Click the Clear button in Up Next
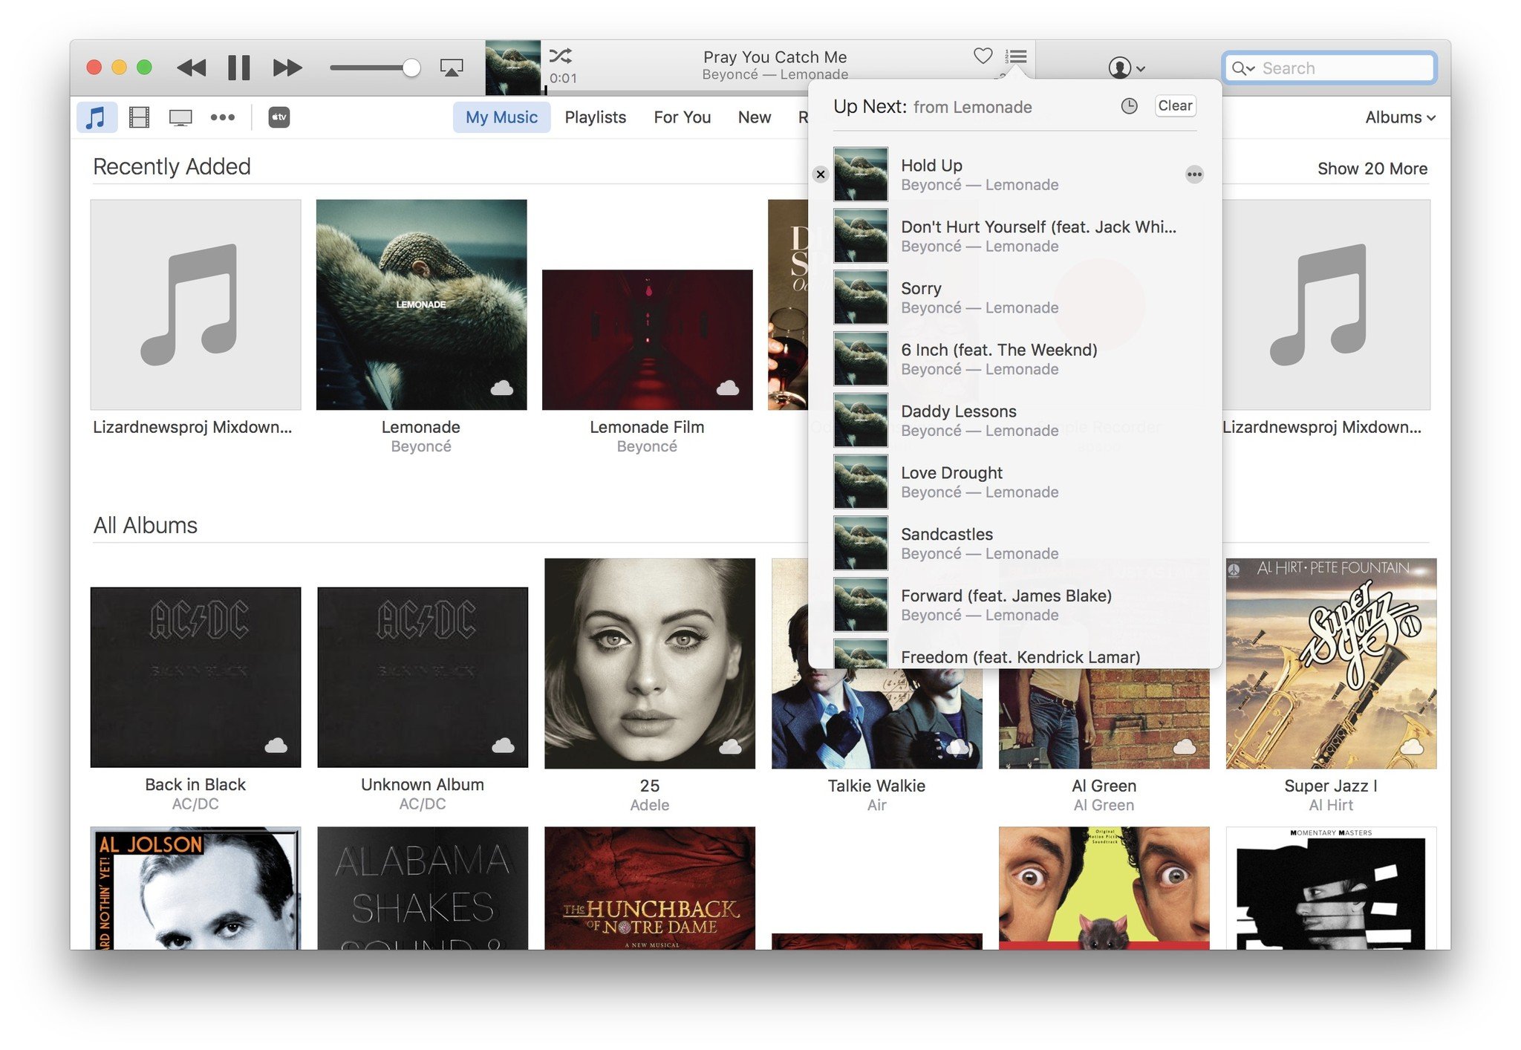This screenshot has height=1050, width=1521. click(1175, 106)
